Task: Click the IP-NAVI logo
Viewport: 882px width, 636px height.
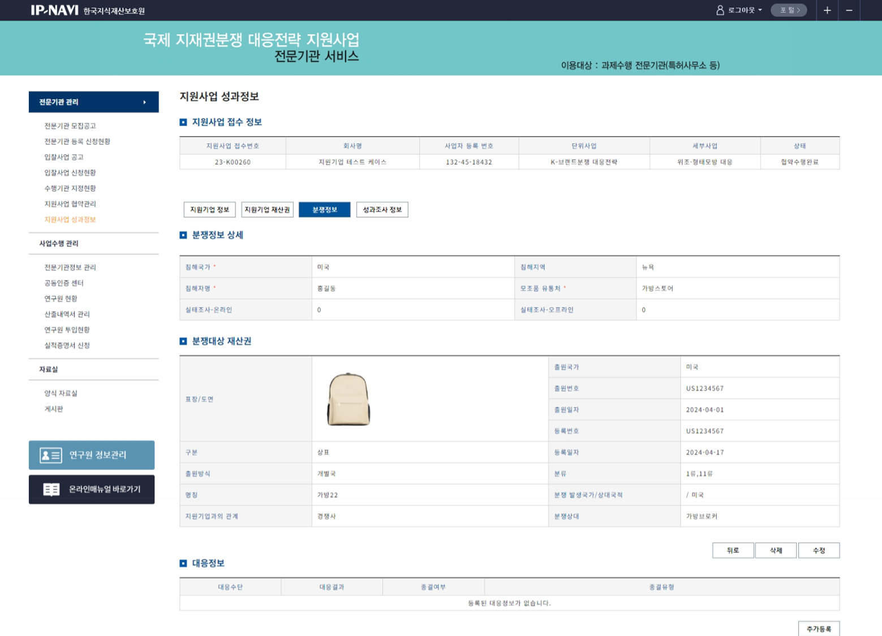Action: (54, 10)
